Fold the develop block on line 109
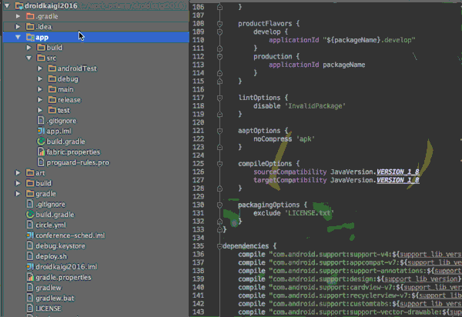 219,32
